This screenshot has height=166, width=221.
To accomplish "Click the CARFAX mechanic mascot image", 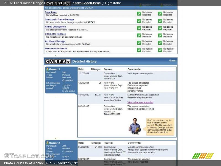I will [135, 126].
